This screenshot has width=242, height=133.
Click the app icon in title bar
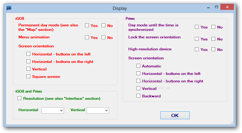click(x=9, y=8)
